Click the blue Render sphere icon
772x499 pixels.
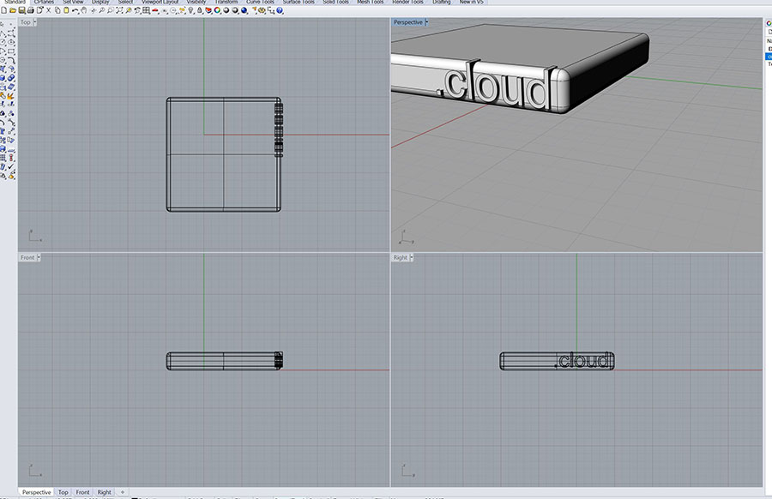pyautogui.click(x=244, y=9)
